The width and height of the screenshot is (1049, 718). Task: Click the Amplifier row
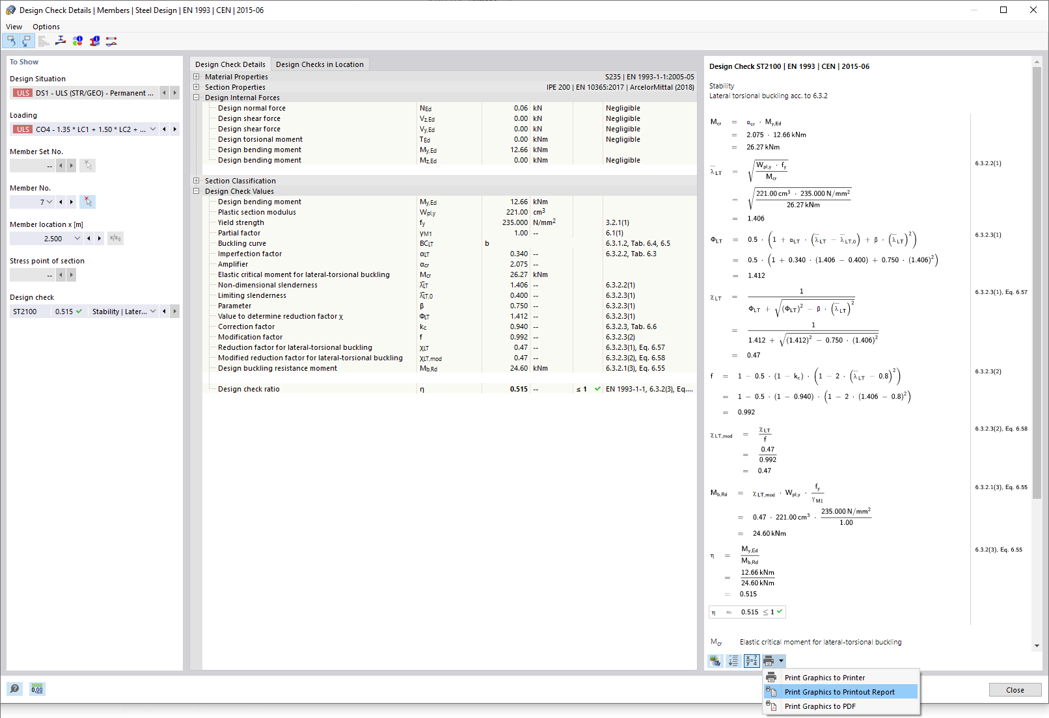tap(449, 264)
